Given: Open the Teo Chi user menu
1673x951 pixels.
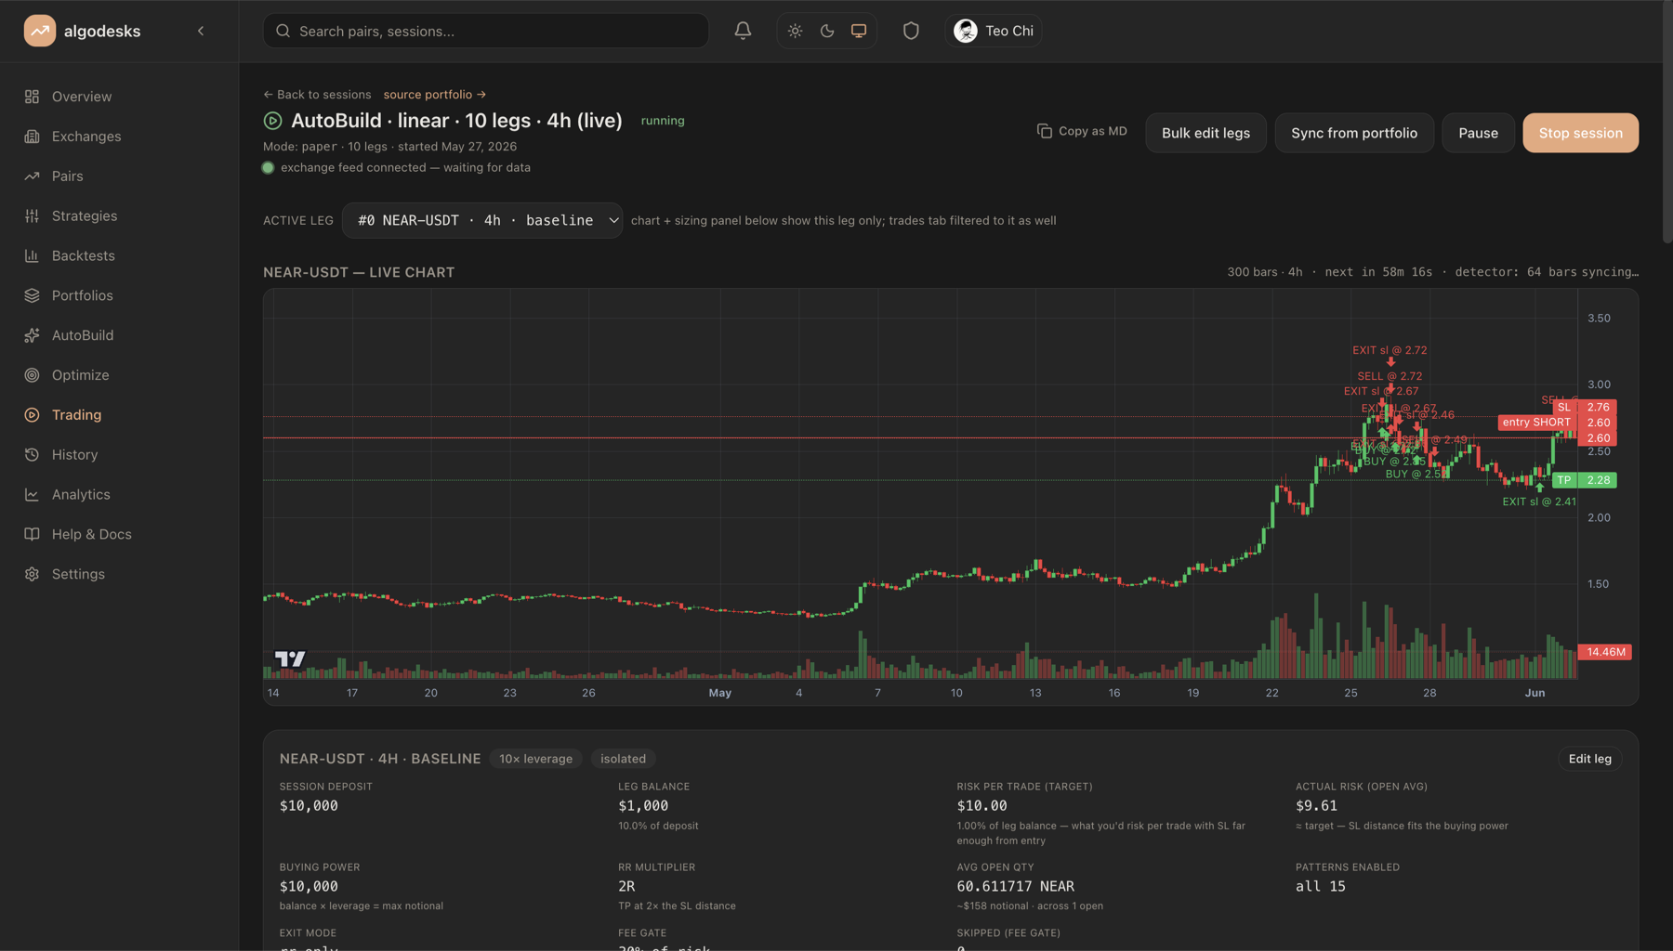Looking at the screenshot, I should pos(994,31).
